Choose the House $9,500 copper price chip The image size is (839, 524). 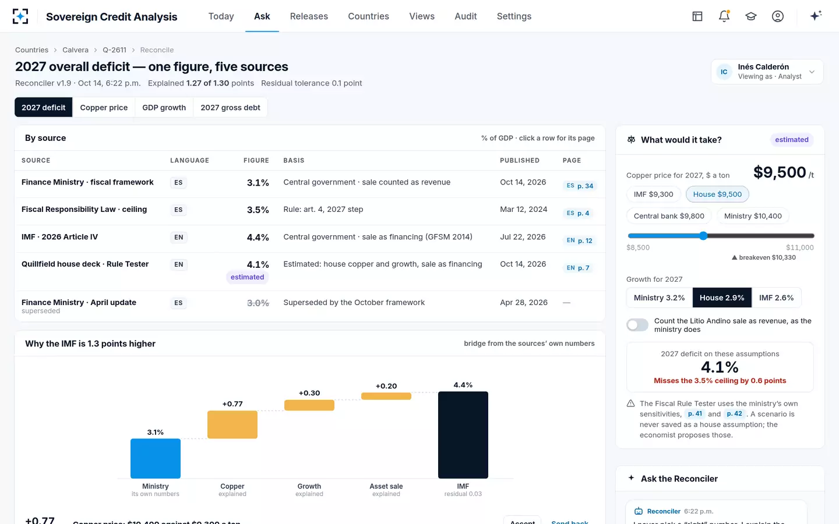pos(717,194)
